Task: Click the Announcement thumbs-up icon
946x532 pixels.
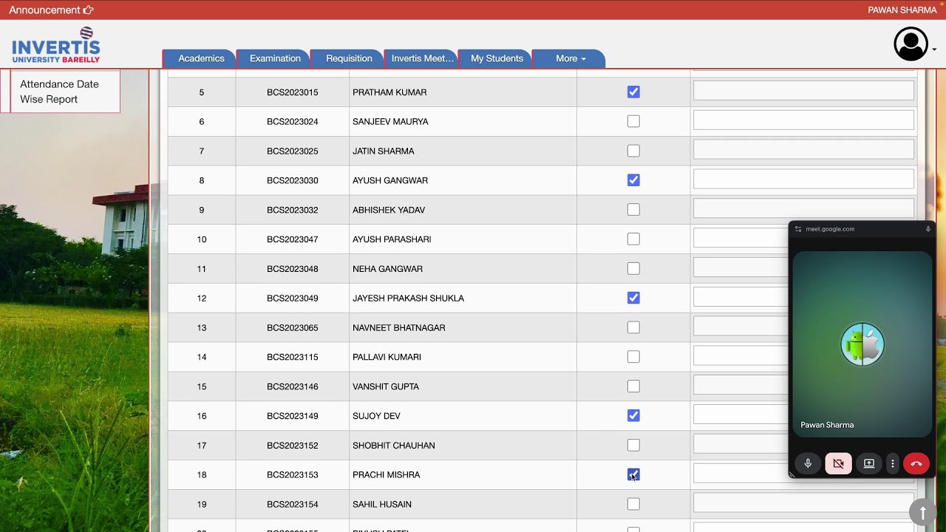Action: coord(89,10)
